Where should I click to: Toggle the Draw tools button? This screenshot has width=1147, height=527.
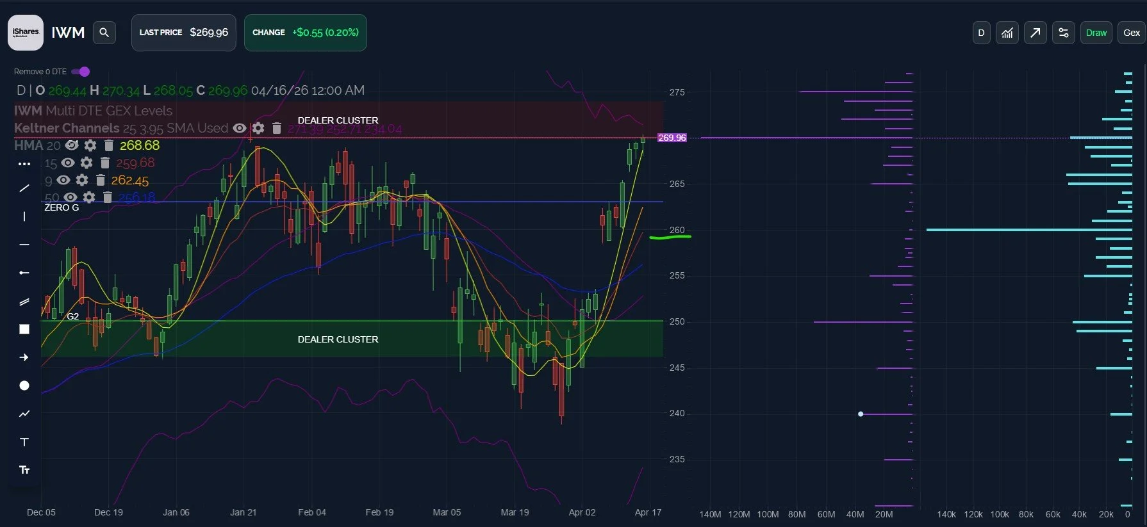click(x=1096, y=33)
